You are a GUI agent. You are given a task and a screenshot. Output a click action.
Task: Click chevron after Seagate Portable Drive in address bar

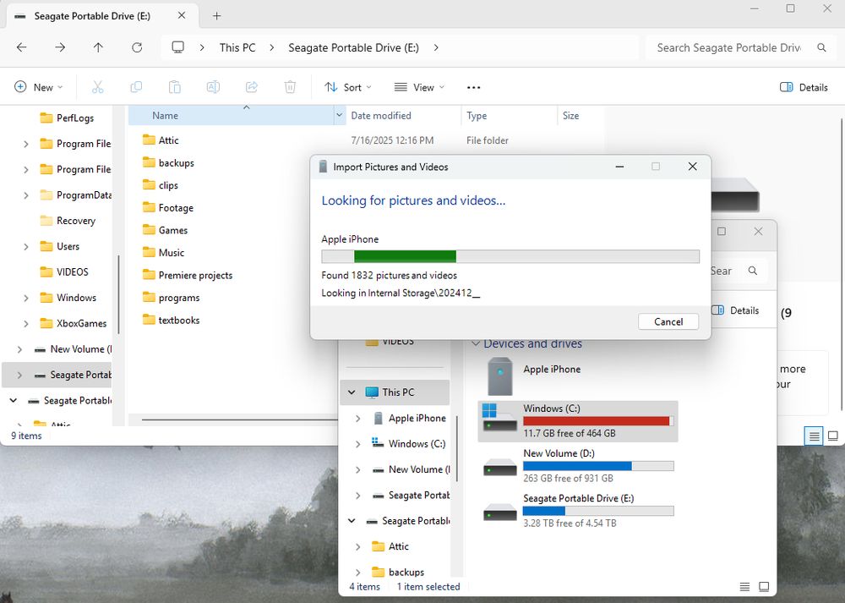(x=436, y=47)
